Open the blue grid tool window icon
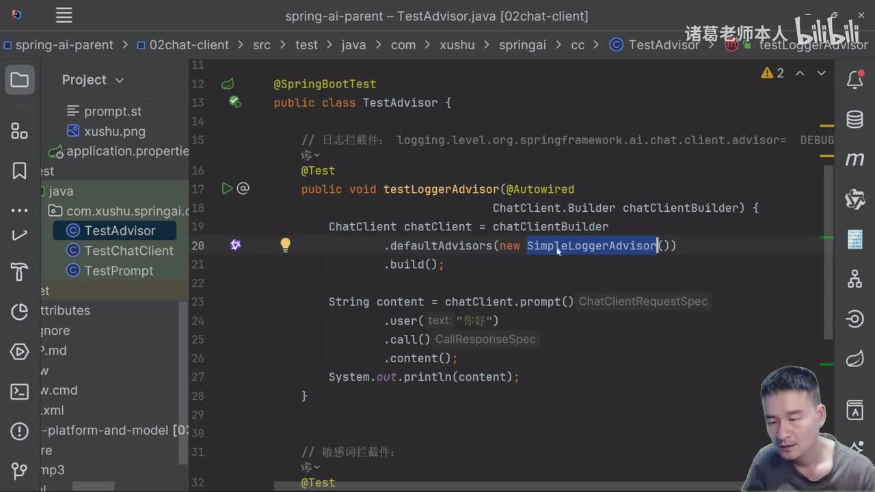 (854, 239)
